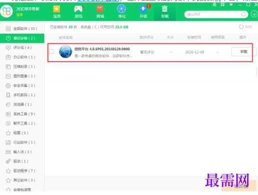Open the 升级 upgrade tab with badge
The height and width of the screenshot is (195, 258).
point(143,12)
